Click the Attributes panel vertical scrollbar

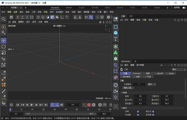(185, 89)
